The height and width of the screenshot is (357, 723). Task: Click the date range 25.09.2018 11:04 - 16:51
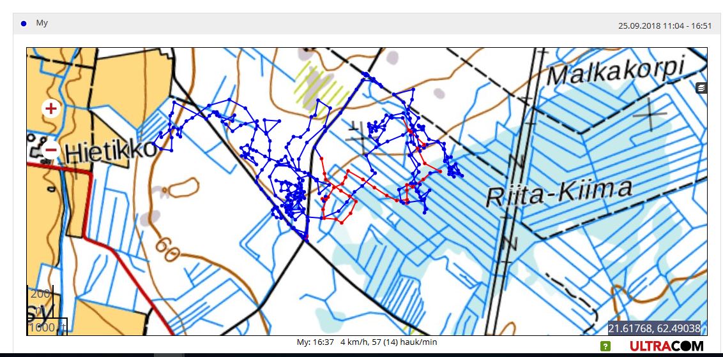pos(664,25)
